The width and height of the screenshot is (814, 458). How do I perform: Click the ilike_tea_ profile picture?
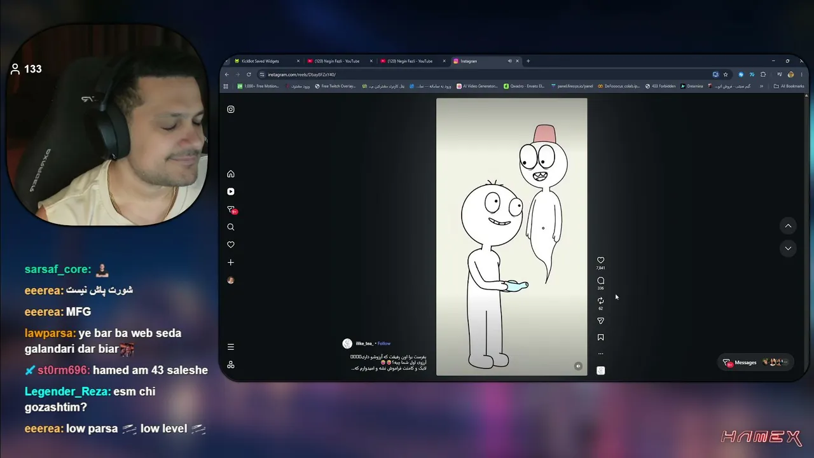click(347, 343)
